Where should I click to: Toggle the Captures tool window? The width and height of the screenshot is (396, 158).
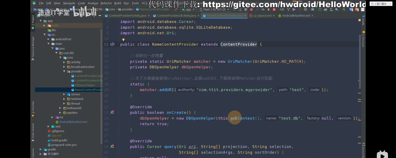click(x=33, y=152)
